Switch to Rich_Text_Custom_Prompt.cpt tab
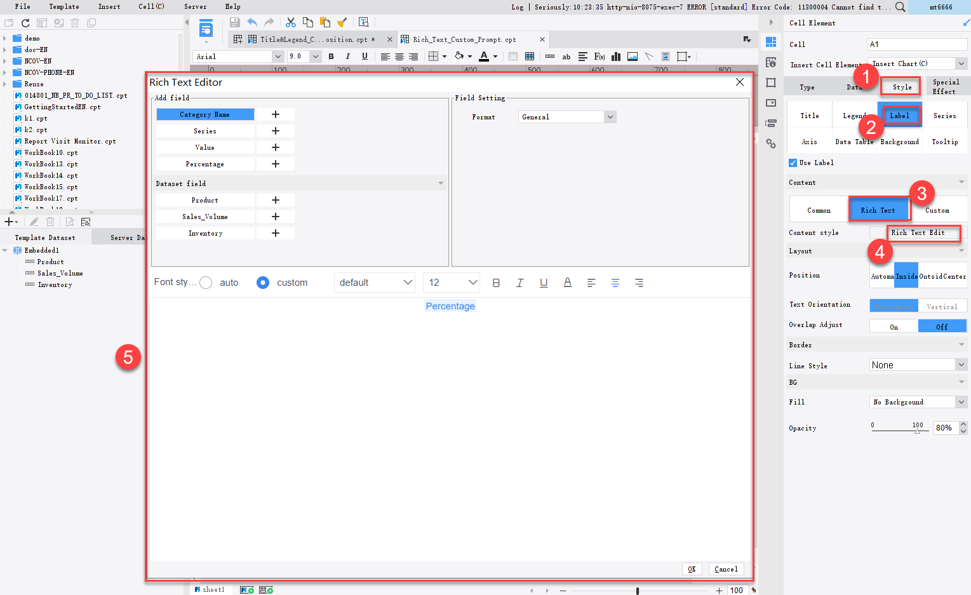The image size is (971, 595). (x=464, y=39)
